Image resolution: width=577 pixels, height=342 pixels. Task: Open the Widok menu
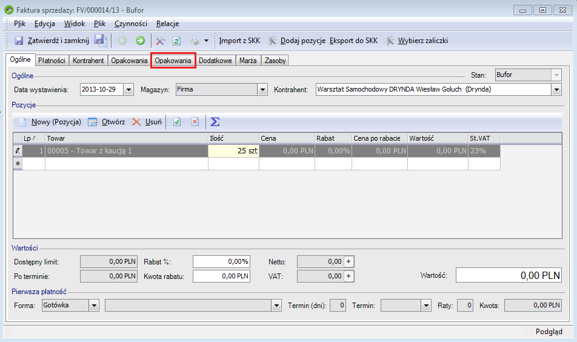coord(75,24)
